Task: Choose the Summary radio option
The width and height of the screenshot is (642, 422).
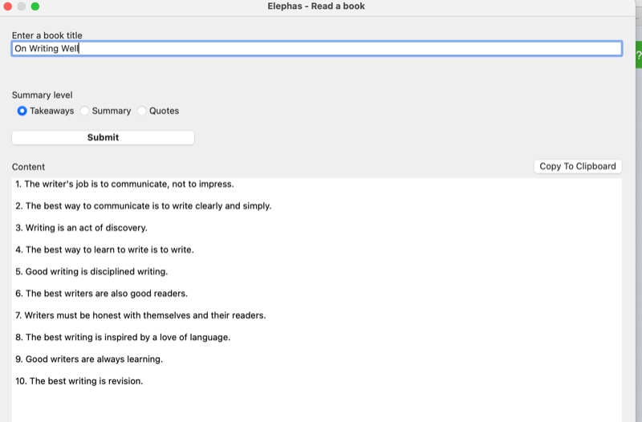Action: click(85, 111)
